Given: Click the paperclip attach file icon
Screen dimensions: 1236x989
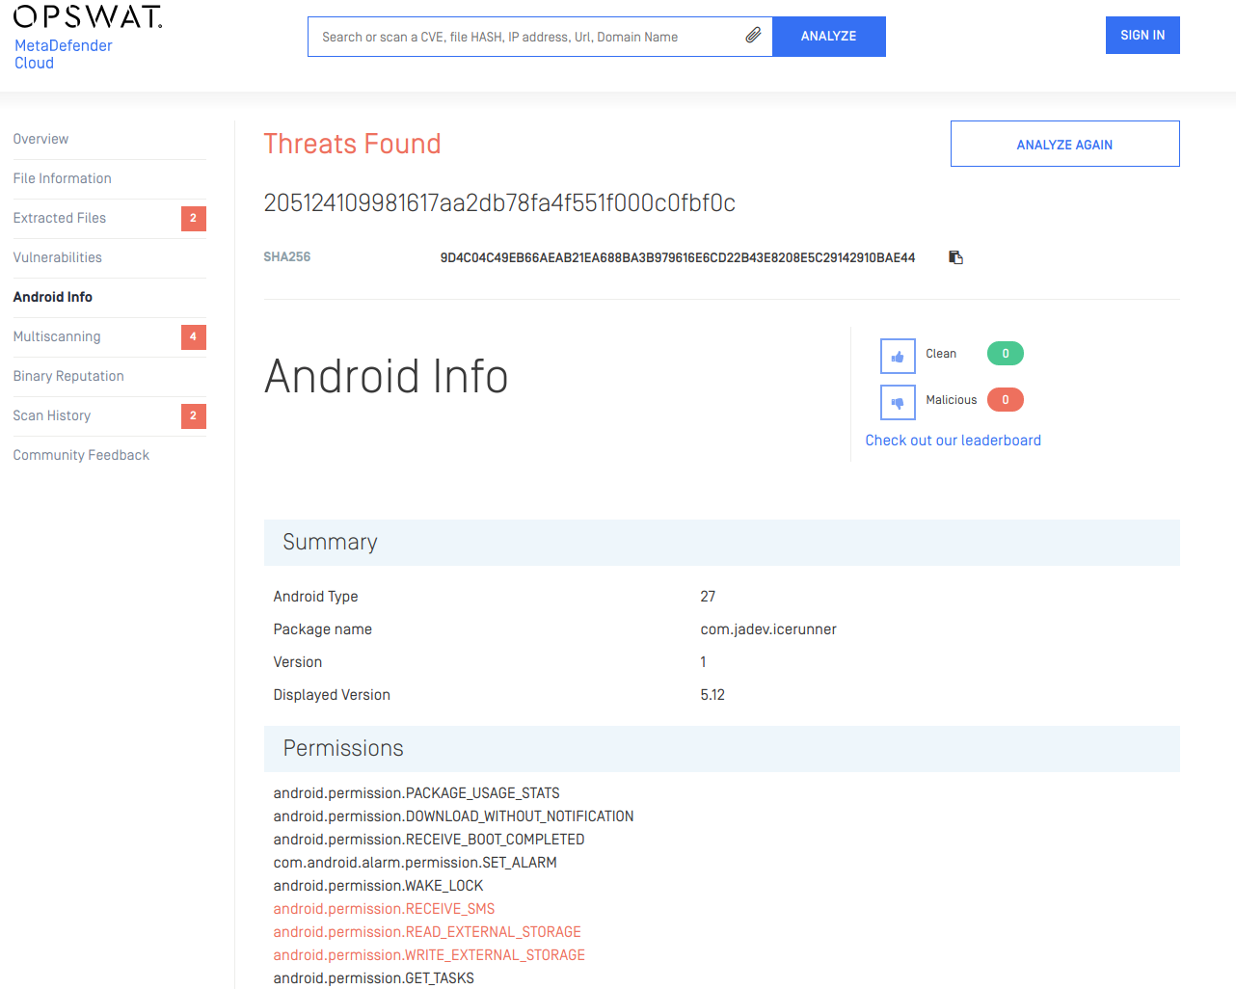Looking at the screenshot, I should (x=753, y=36).
